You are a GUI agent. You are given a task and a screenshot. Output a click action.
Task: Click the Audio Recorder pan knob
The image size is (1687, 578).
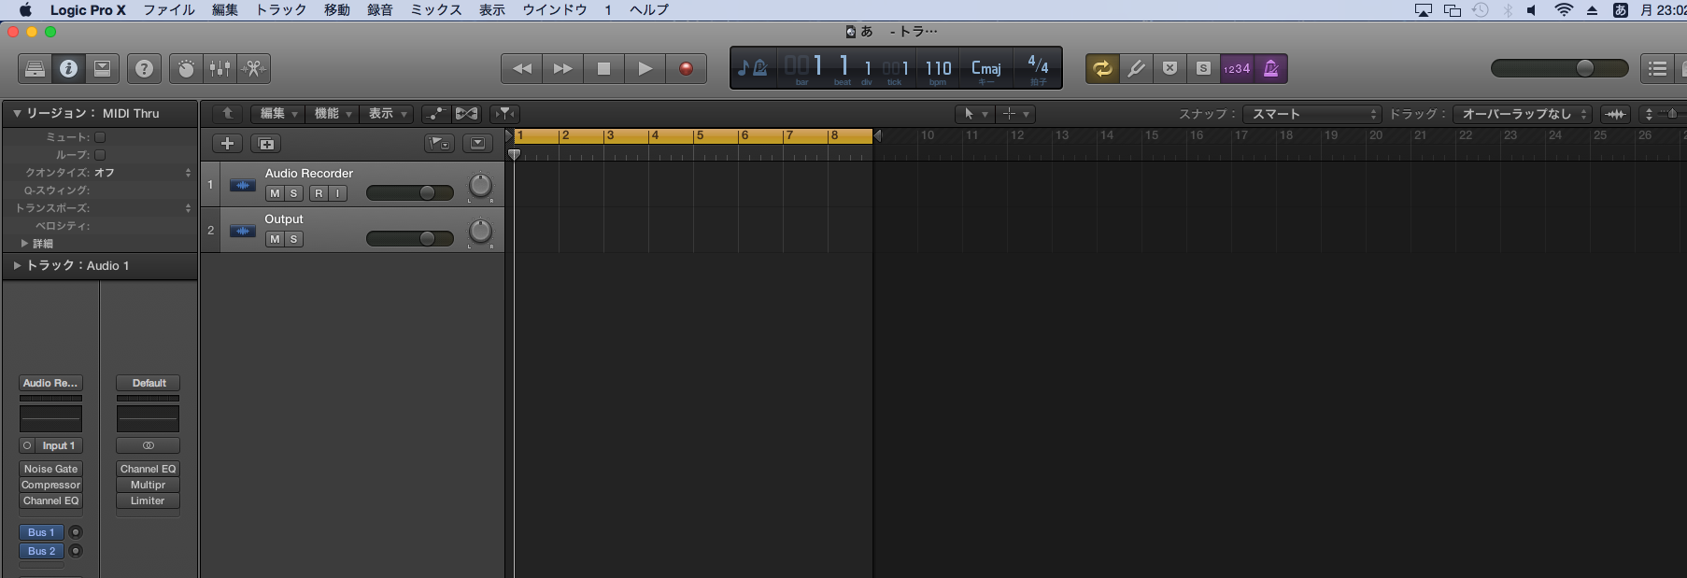pos(480,186)
